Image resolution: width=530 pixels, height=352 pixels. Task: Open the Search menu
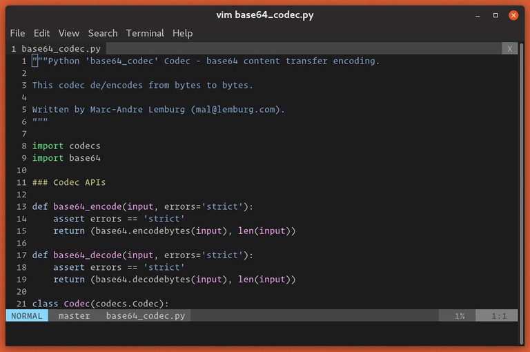[x=102, y=33]
